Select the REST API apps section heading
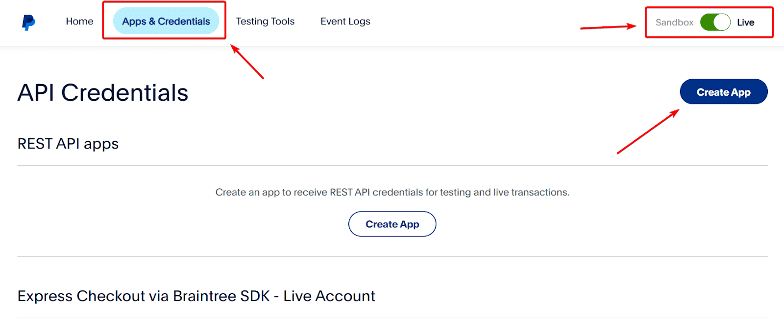This screenshot has width=784, height=325. (68, 144)
